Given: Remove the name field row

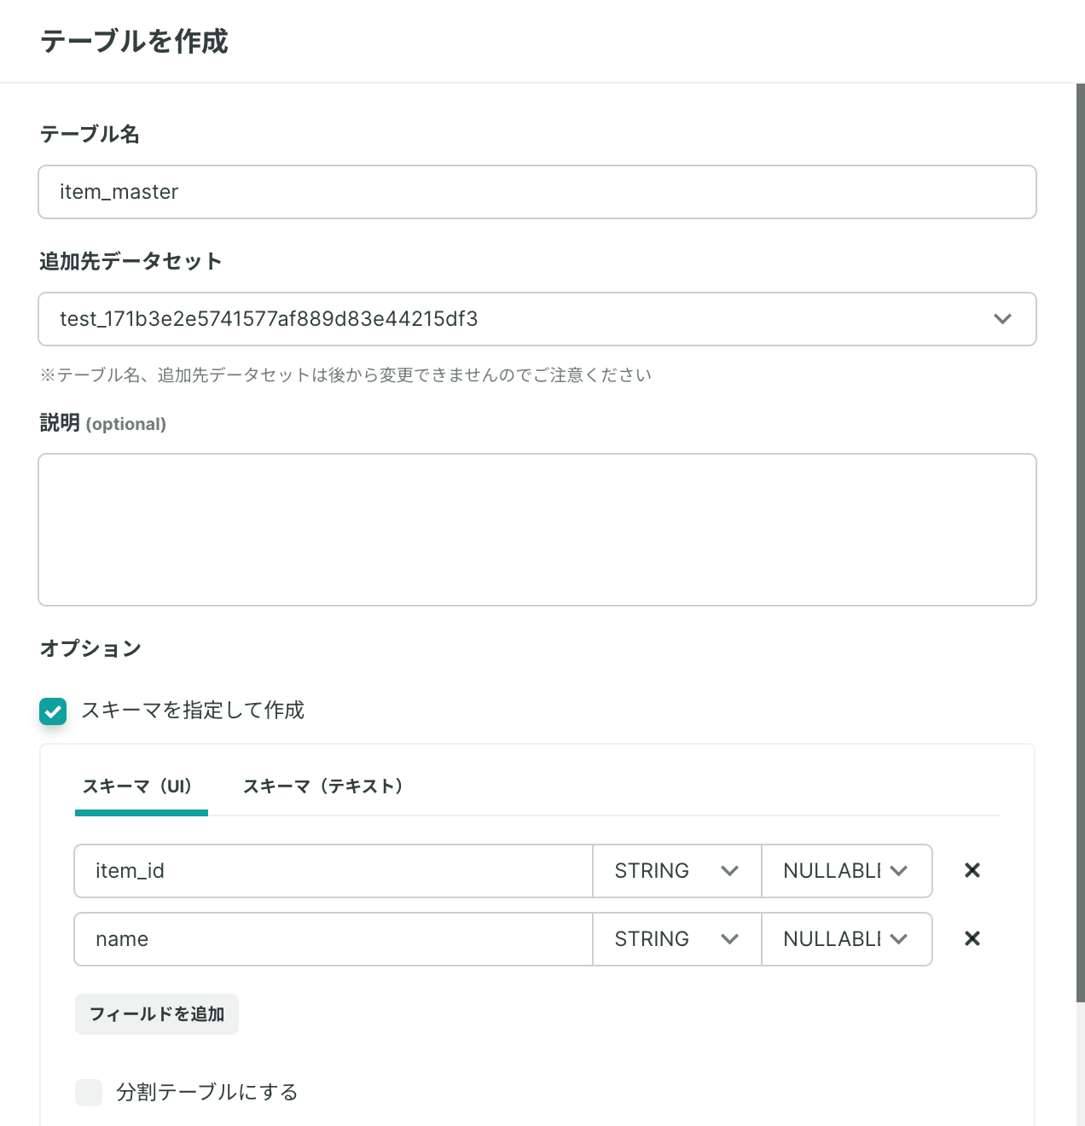Looking at the screenshot, I should pyautogui.click(x=972, y=938).
